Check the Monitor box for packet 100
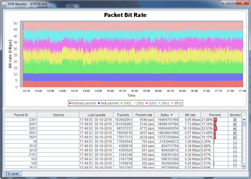The width and height of the screenshot is (251, 179). coord(235,163)
